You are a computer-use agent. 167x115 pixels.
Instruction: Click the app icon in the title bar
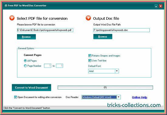click(x=6, y=6)
